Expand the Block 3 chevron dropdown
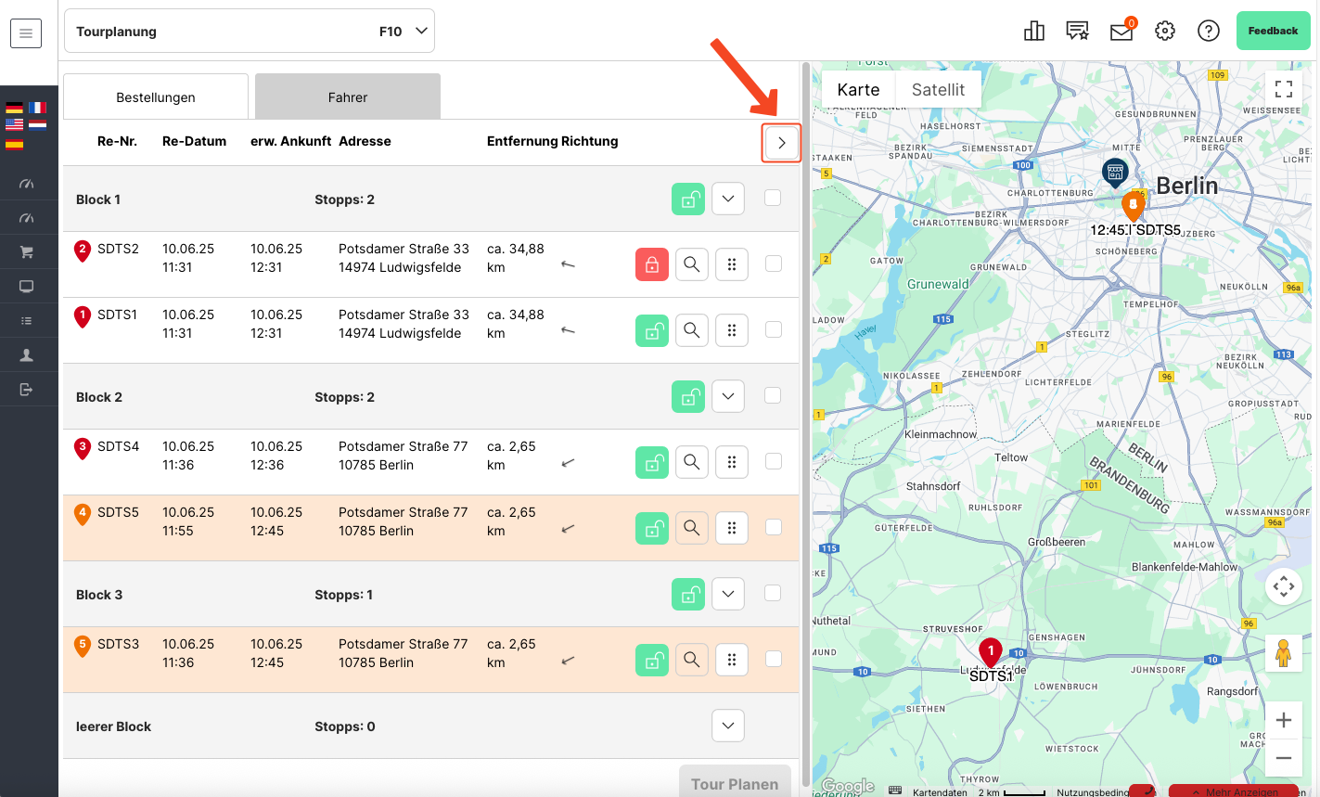1320x797 pixels. (x=728, y=594)
